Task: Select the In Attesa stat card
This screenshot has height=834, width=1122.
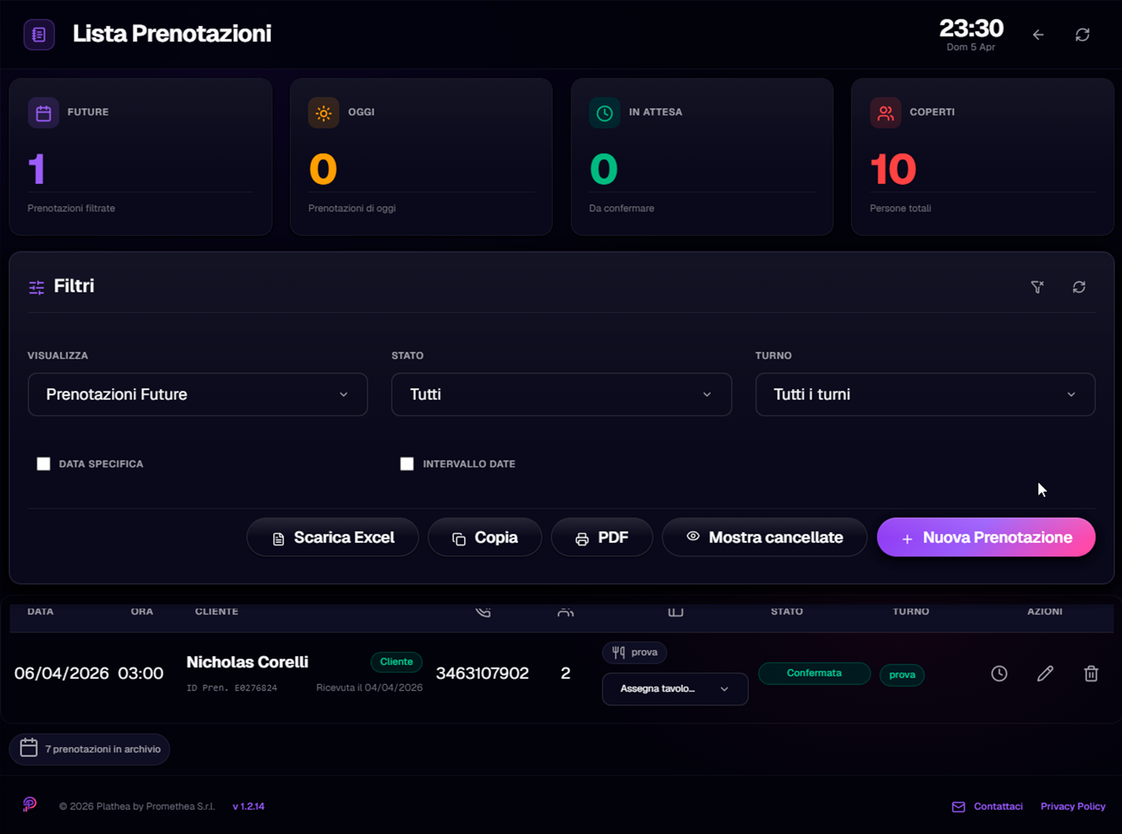Action: pyautogui.click(x=702, y=156)
